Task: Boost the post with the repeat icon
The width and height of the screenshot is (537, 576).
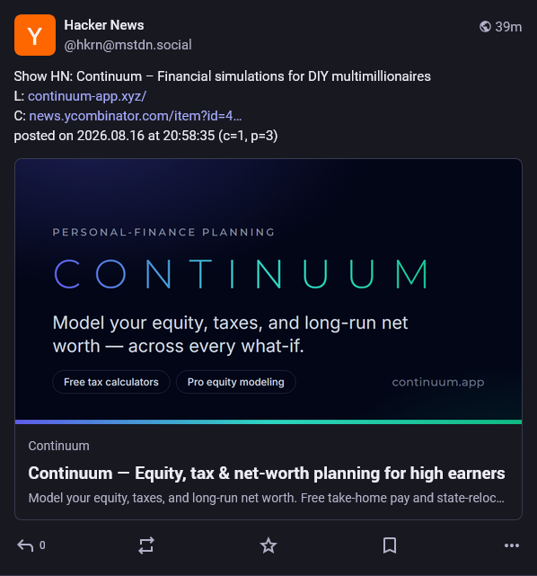Action: point(146,545)
